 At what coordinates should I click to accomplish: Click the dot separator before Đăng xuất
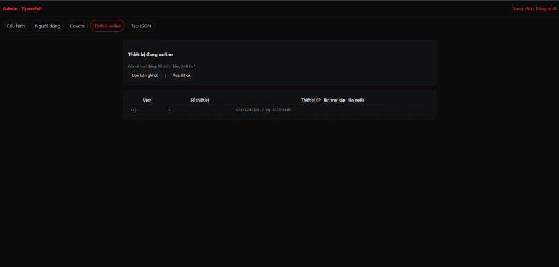pyautogui.click(x=533, y=9)
